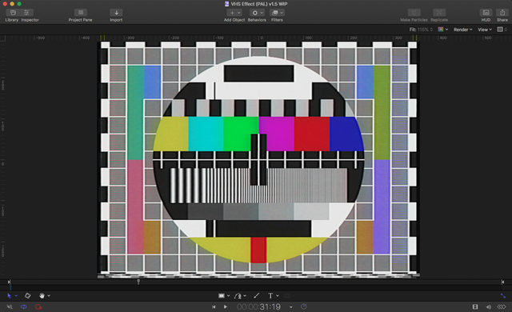Toggle the red Record animation button
This screenshot has width=512, height=312.
click(x=38, y=306)
